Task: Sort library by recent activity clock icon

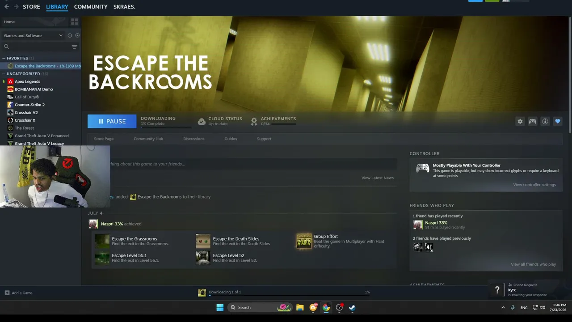Action: point(70,35)
